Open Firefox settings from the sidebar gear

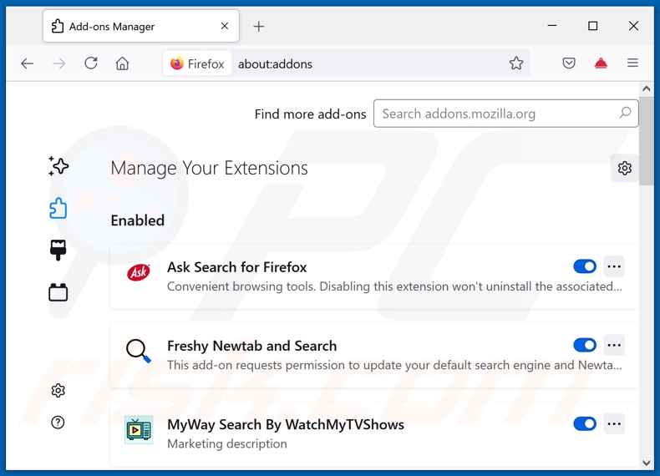(x=58, y=390)
